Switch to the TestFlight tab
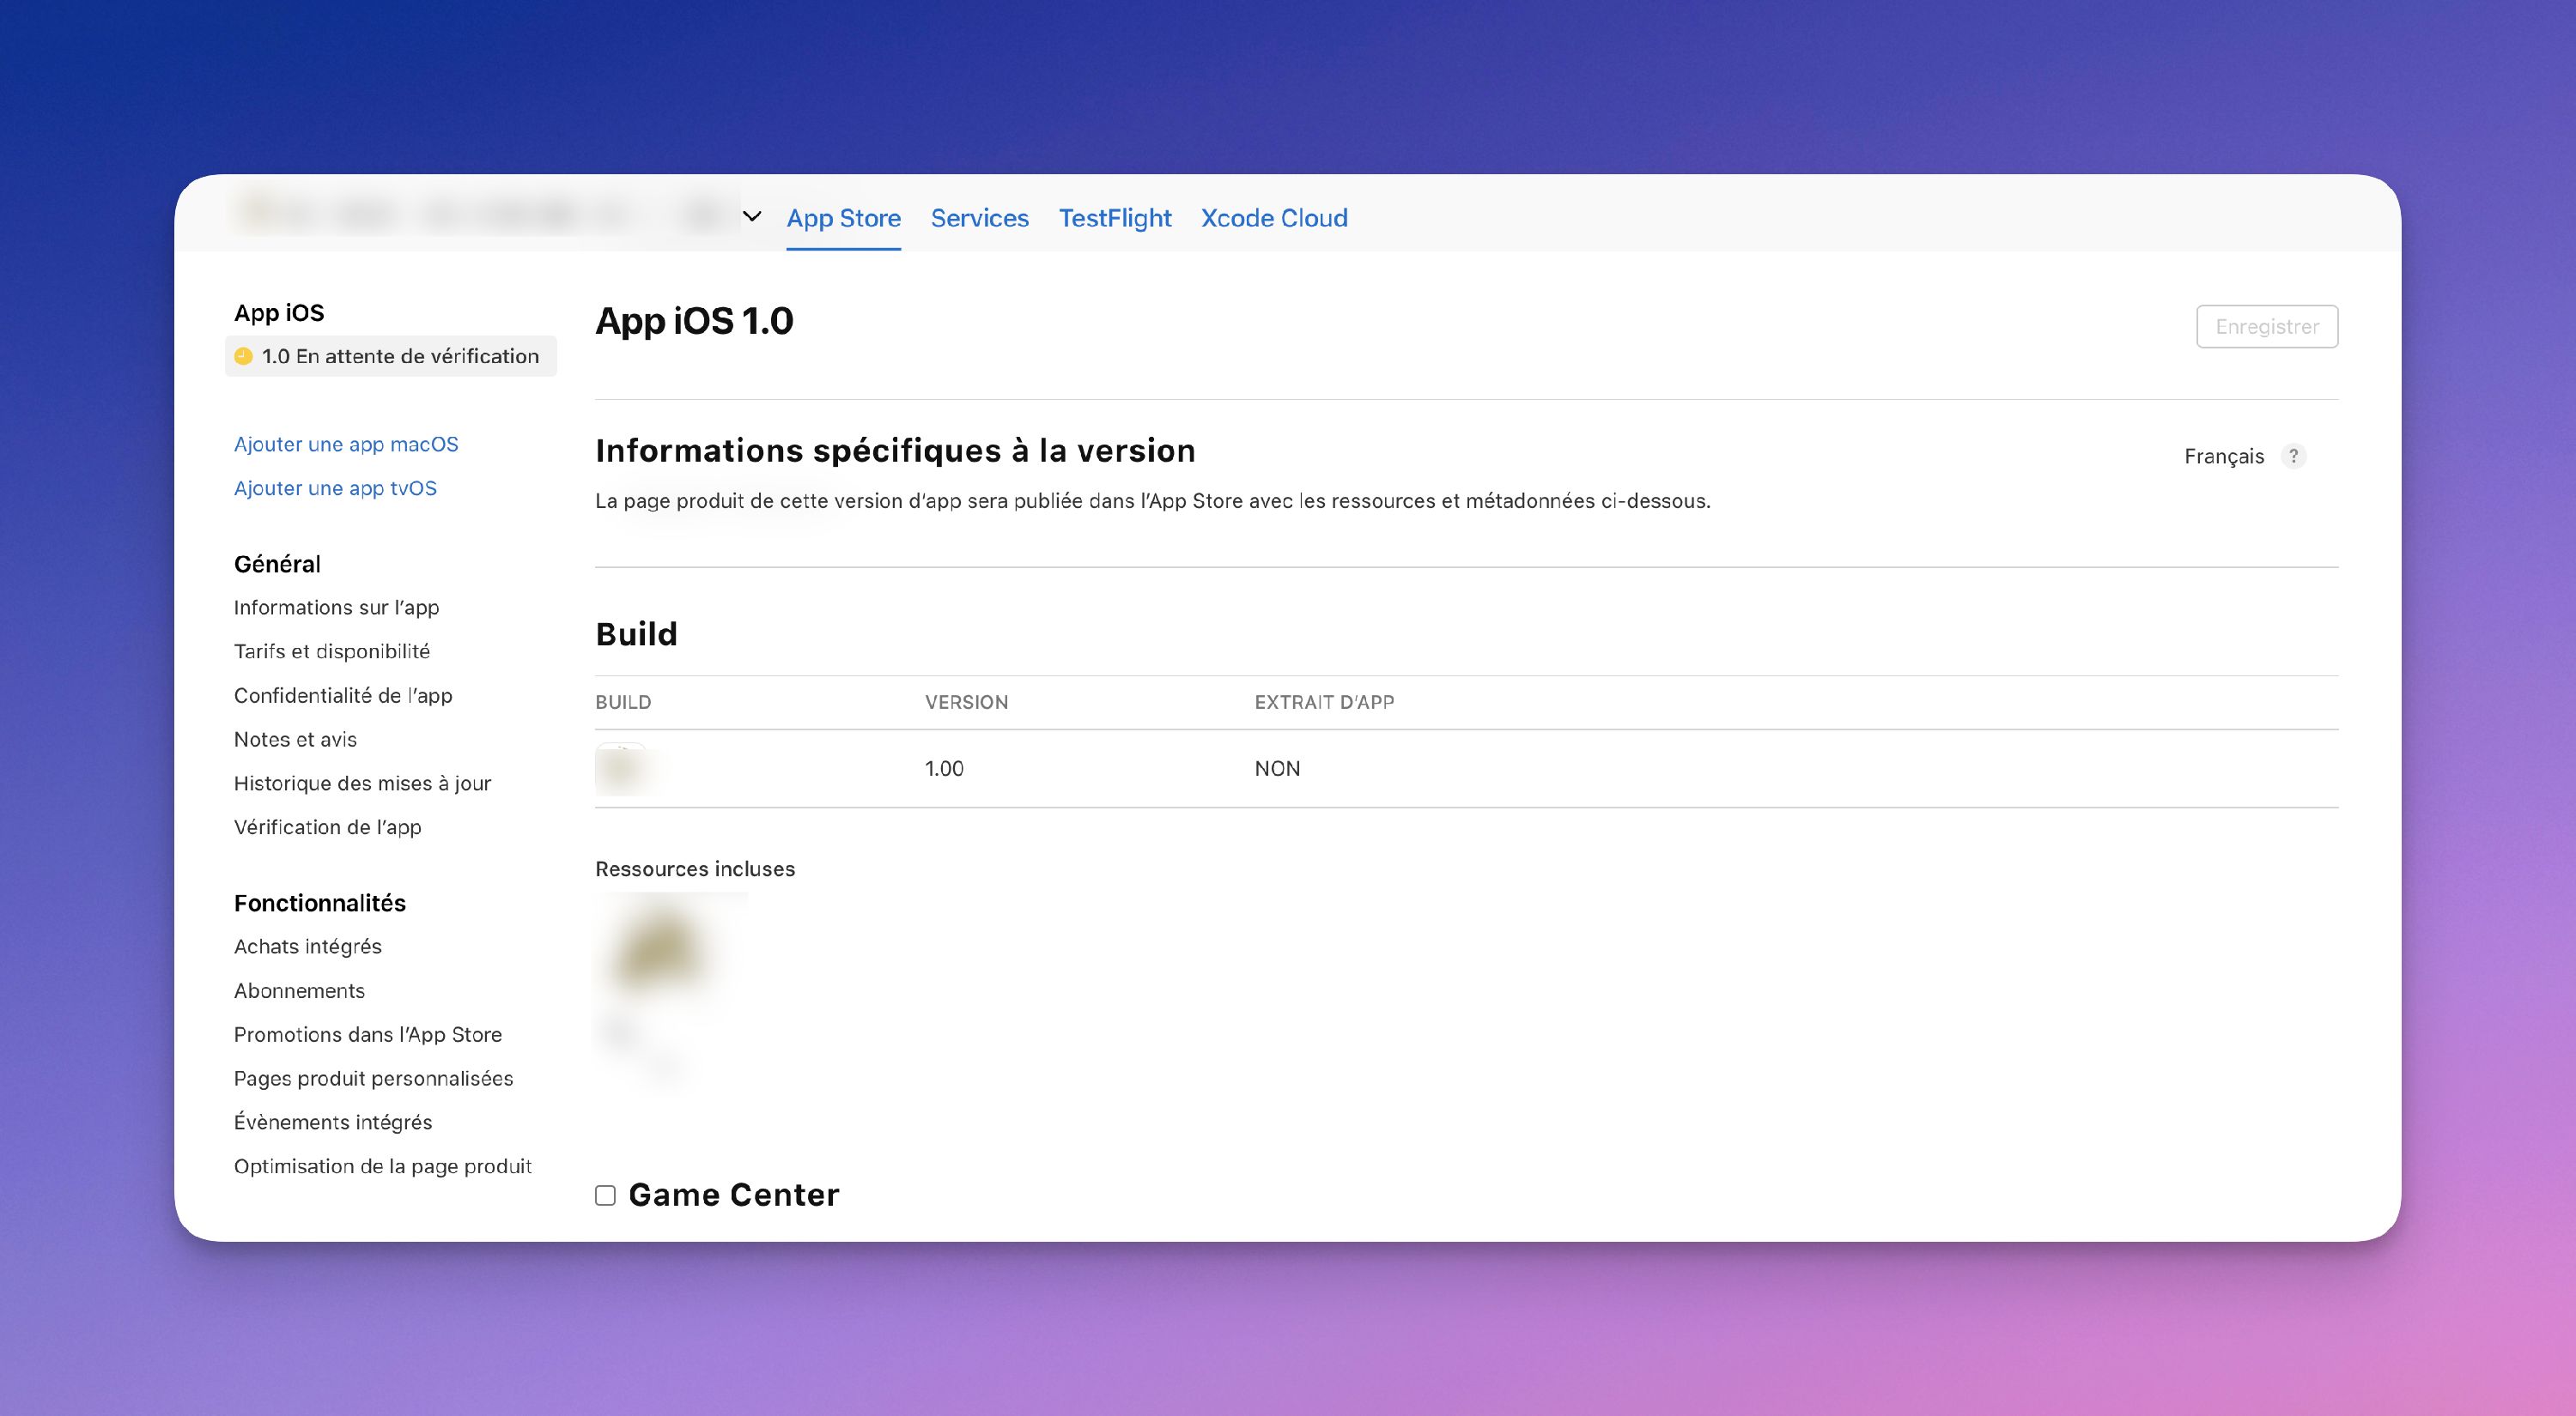This screenshot has width=2576, height=1416. pyautogui.click(x=1114, y=218)
